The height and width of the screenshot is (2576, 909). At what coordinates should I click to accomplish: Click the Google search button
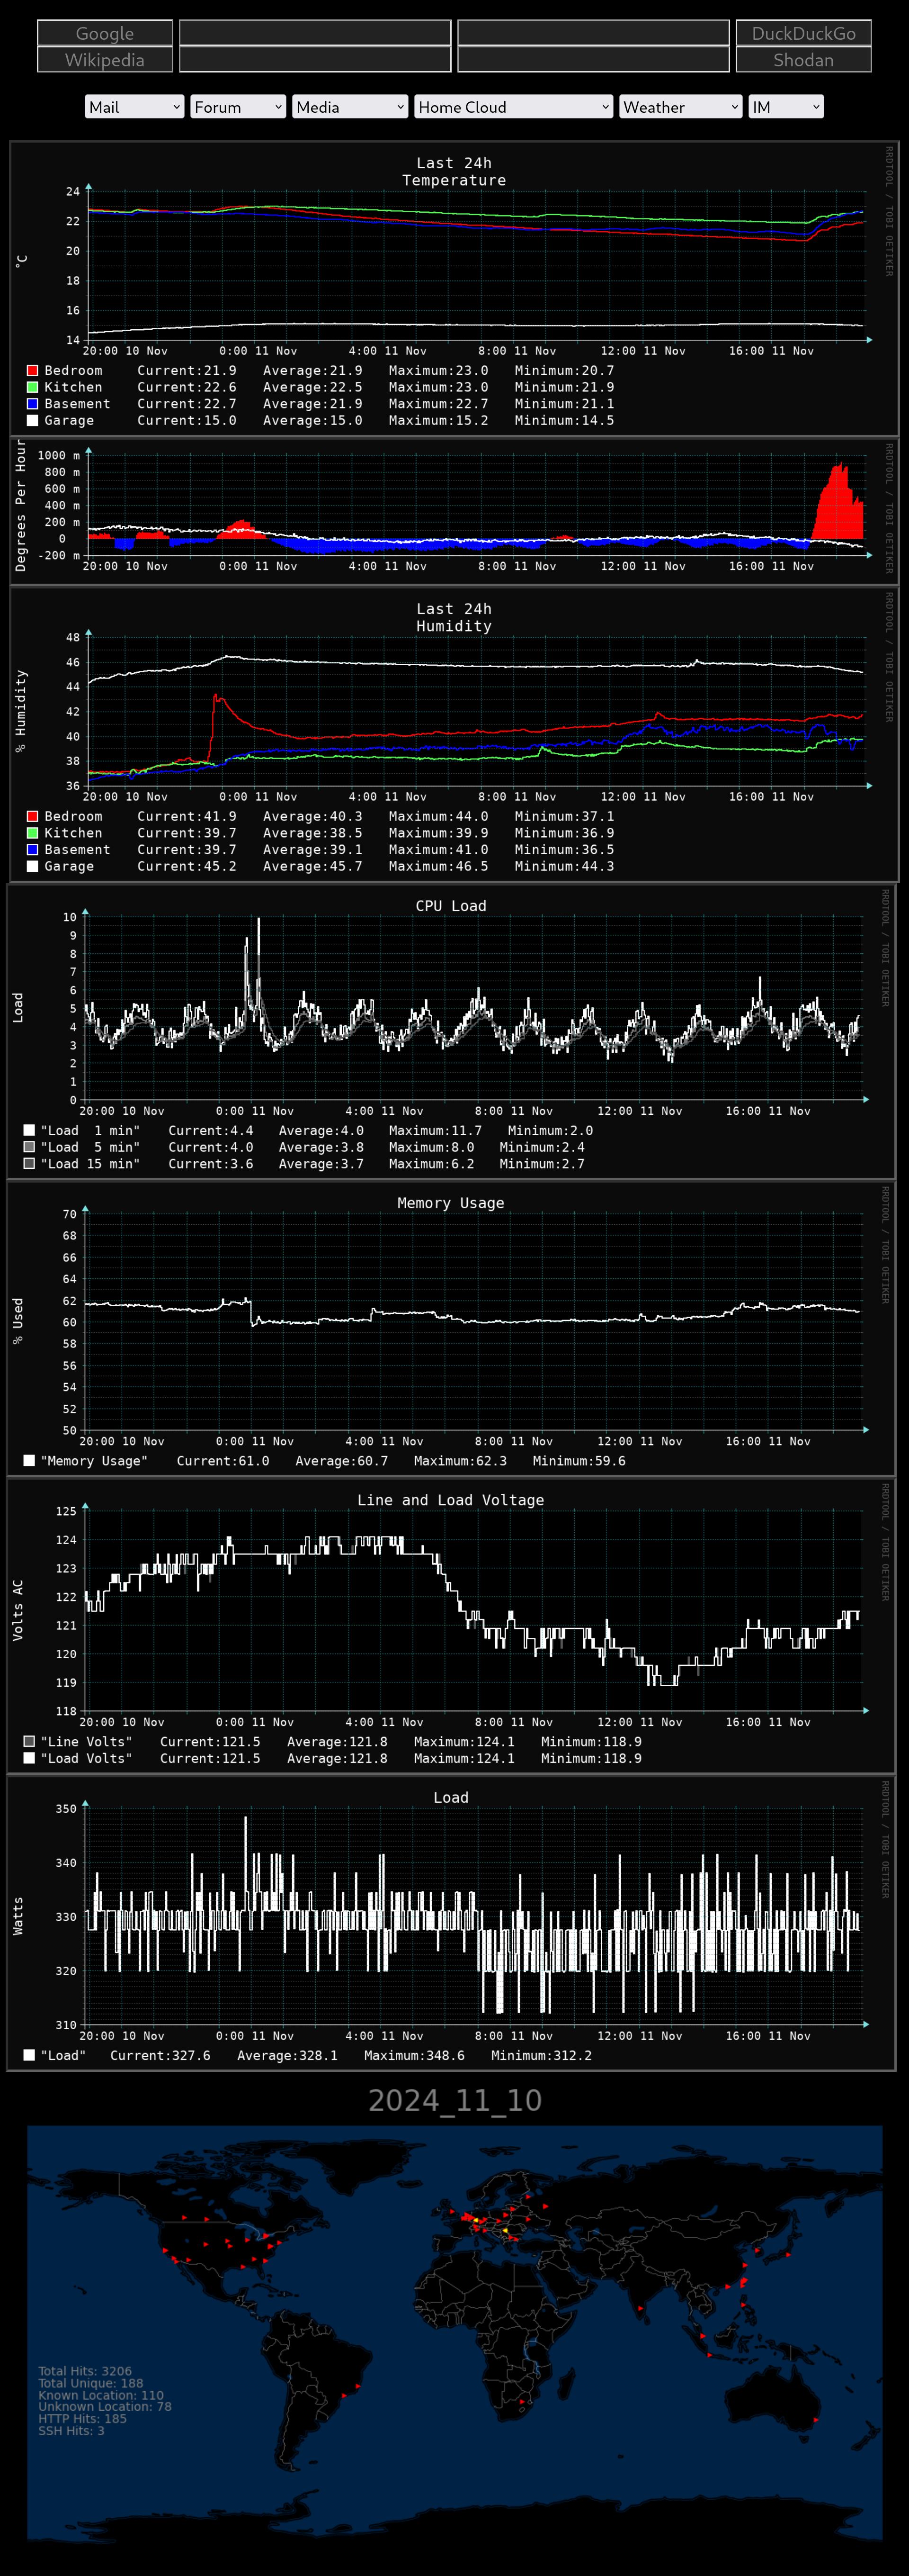coord(105,33)
